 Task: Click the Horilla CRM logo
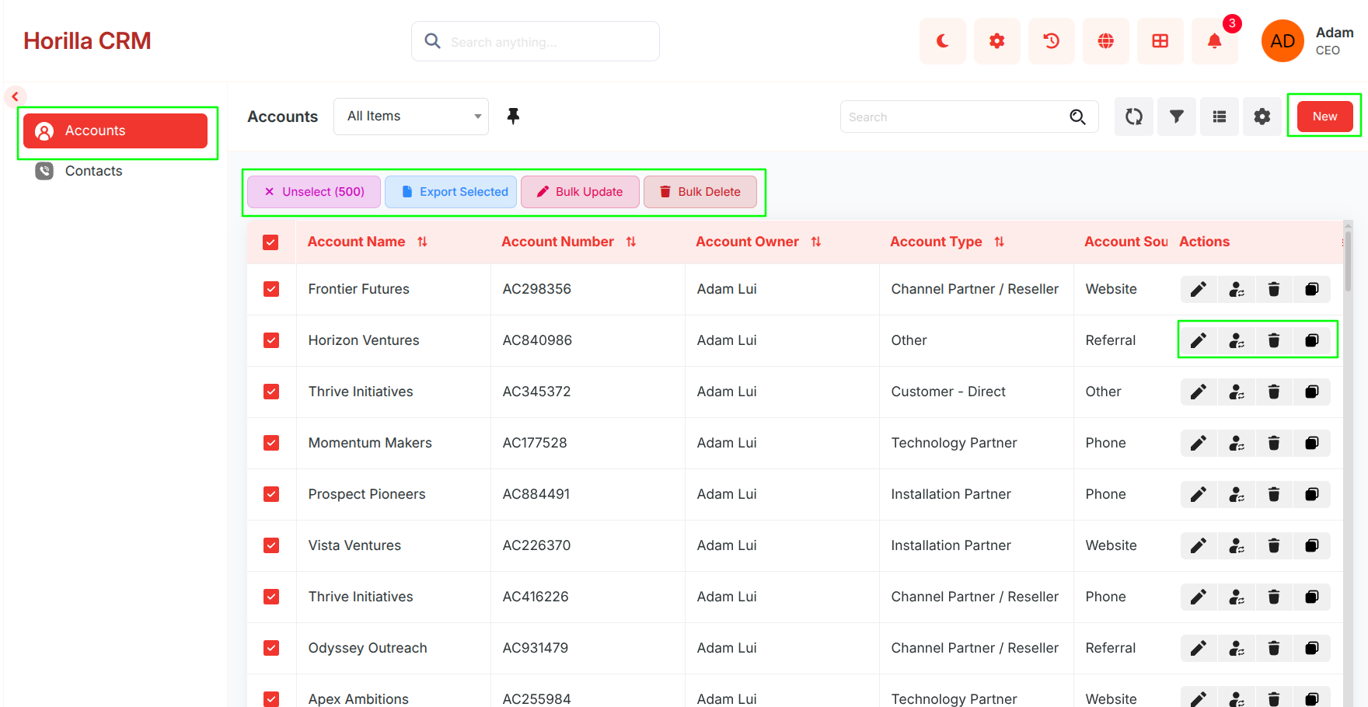coord(87,41)
